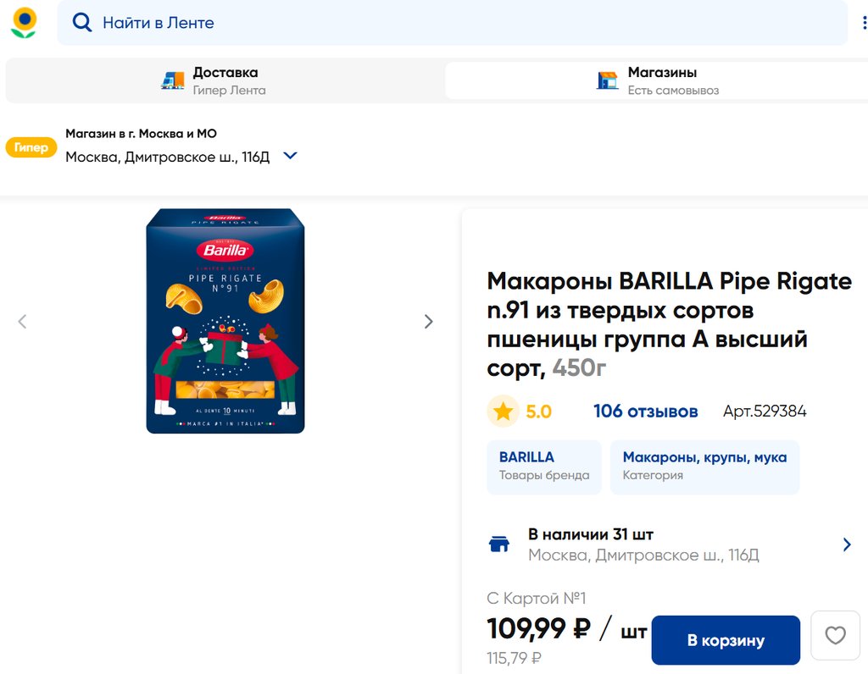Open Макароны, крупы, мука category chip

click(x=704, y=466)
